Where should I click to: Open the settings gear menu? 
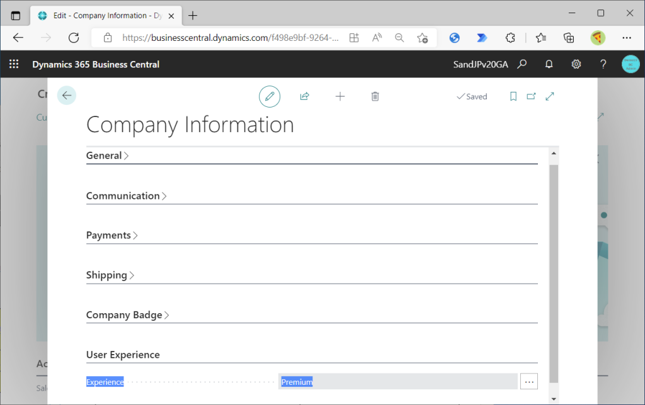[x=576, y=64]
